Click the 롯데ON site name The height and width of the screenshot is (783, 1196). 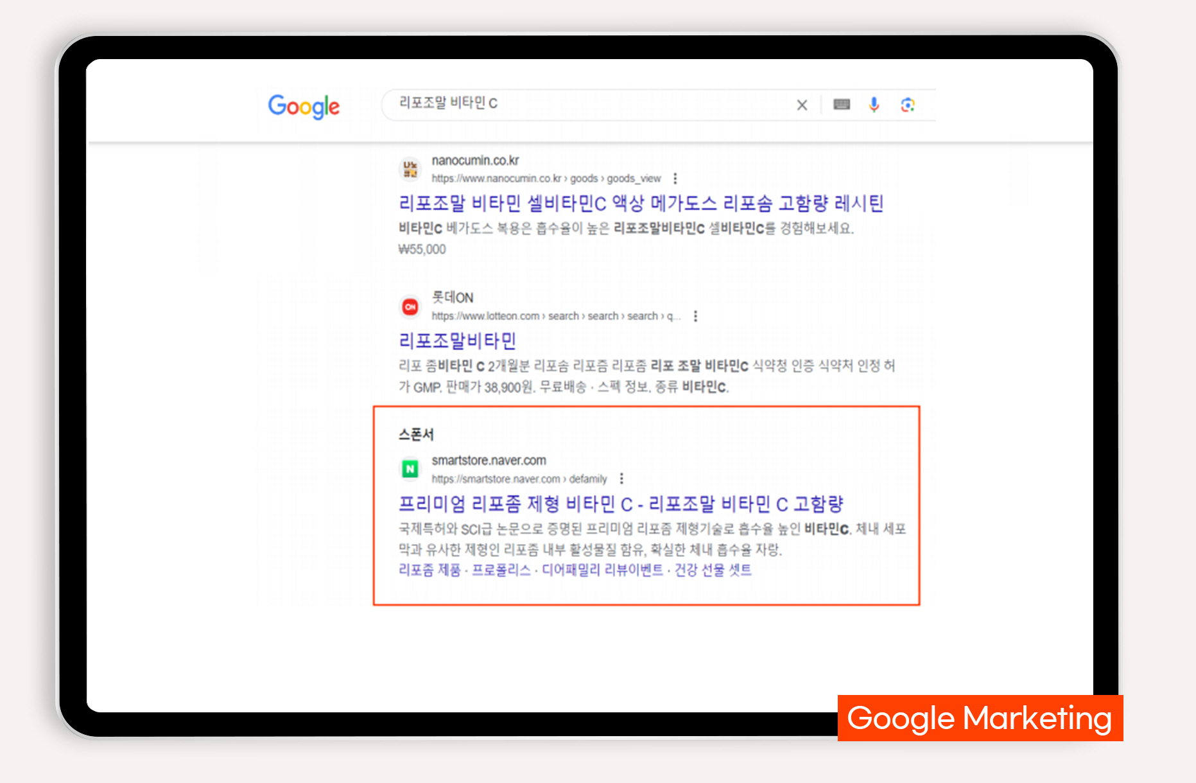(x=453, y=297)
